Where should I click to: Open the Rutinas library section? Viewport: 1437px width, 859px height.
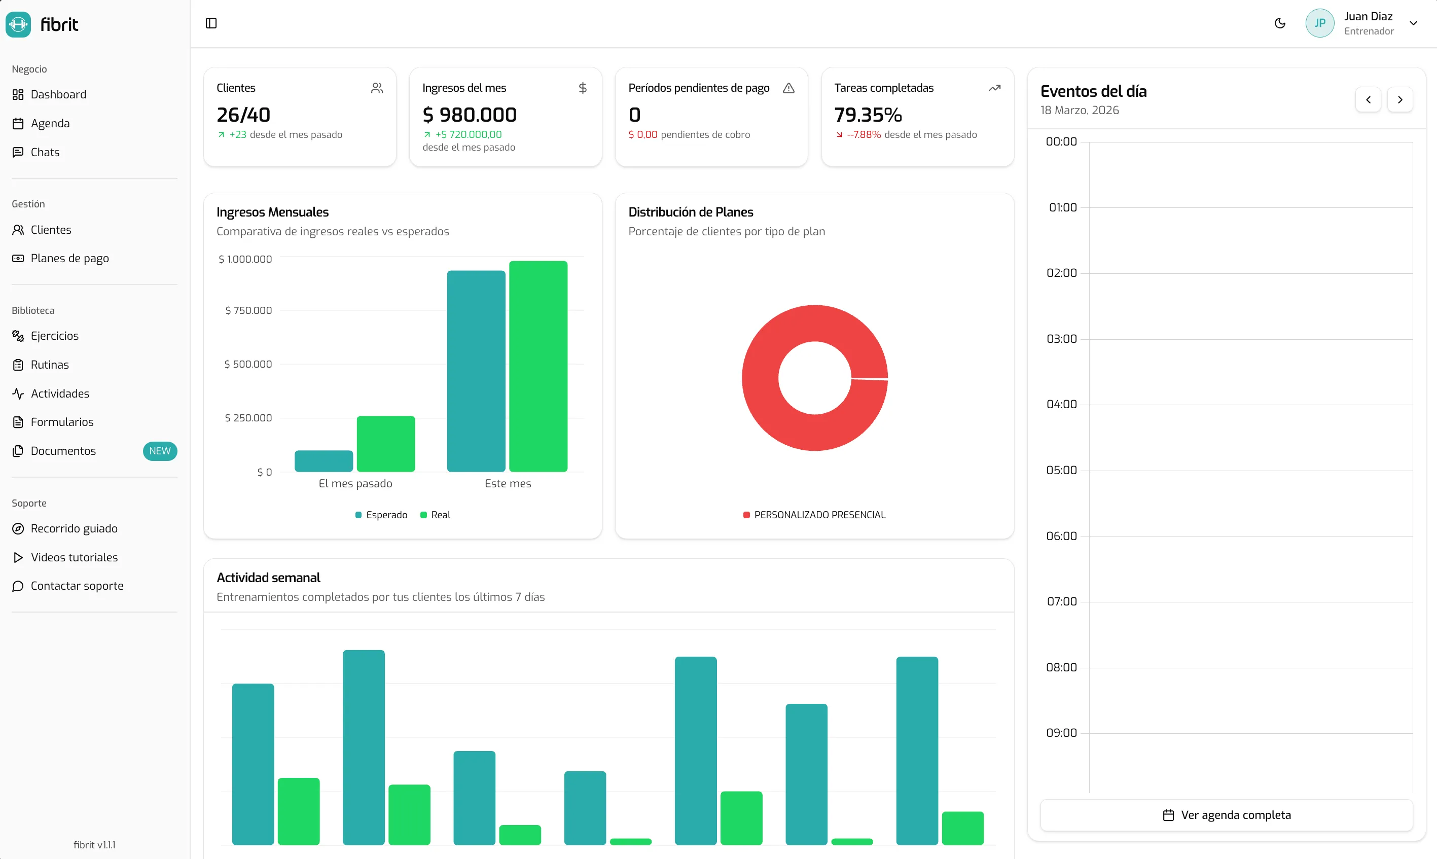(x=50, y=364)
